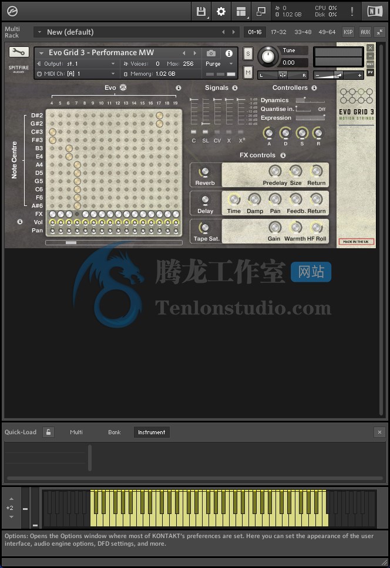Image resolution: width=390 pixels, height=568 pixels.
Task: Toggle X signal button
Action: tap(228, 132)
